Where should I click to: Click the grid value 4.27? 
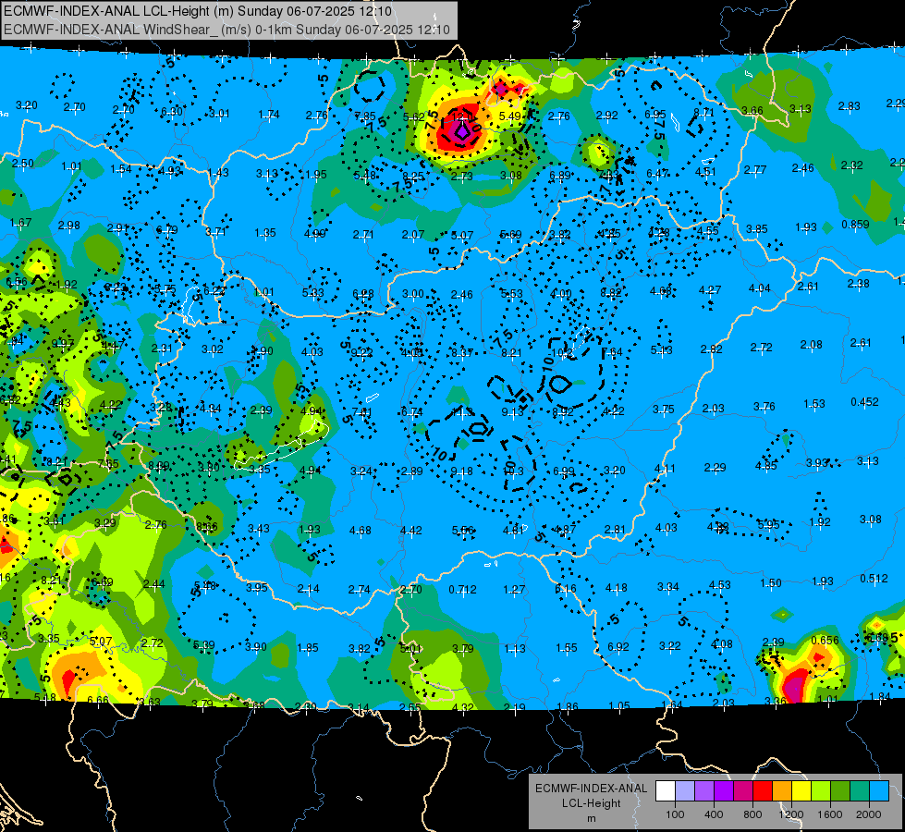click(x=710, y=290)
